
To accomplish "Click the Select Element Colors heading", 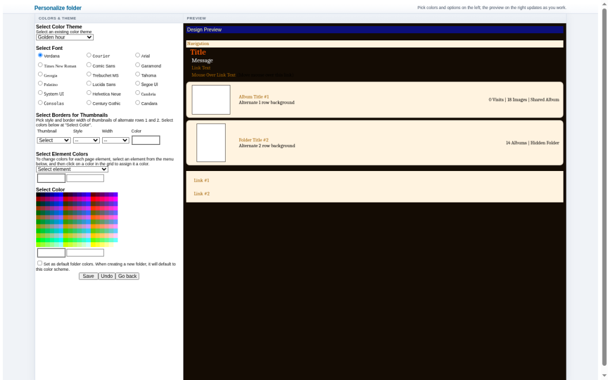I will click(x=62, y=154).
